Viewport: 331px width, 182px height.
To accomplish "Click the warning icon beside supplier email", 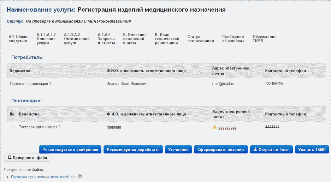I will [x=215, y=127].
